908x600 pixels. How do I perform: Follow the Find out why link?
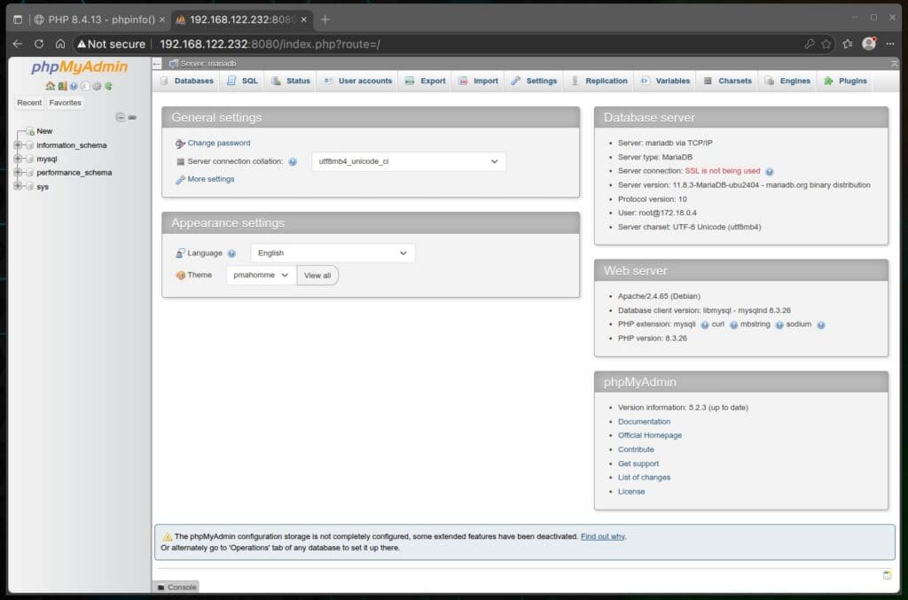point(602,536)
